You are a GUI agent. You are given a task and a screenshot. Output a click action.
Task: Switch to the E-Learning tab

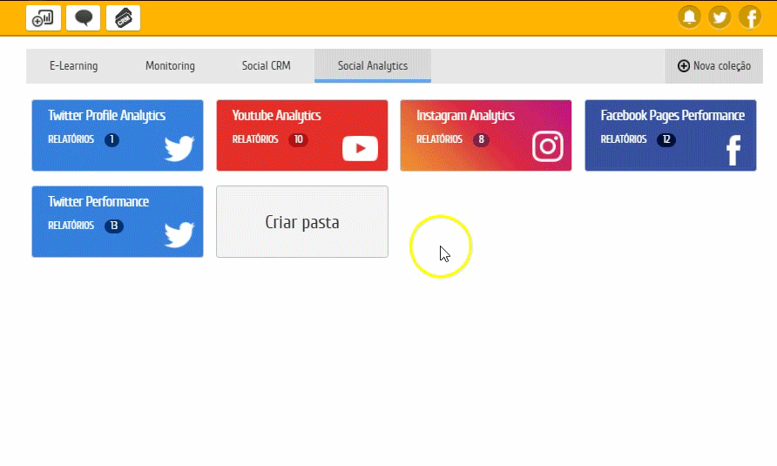click(x=73, y=66)
